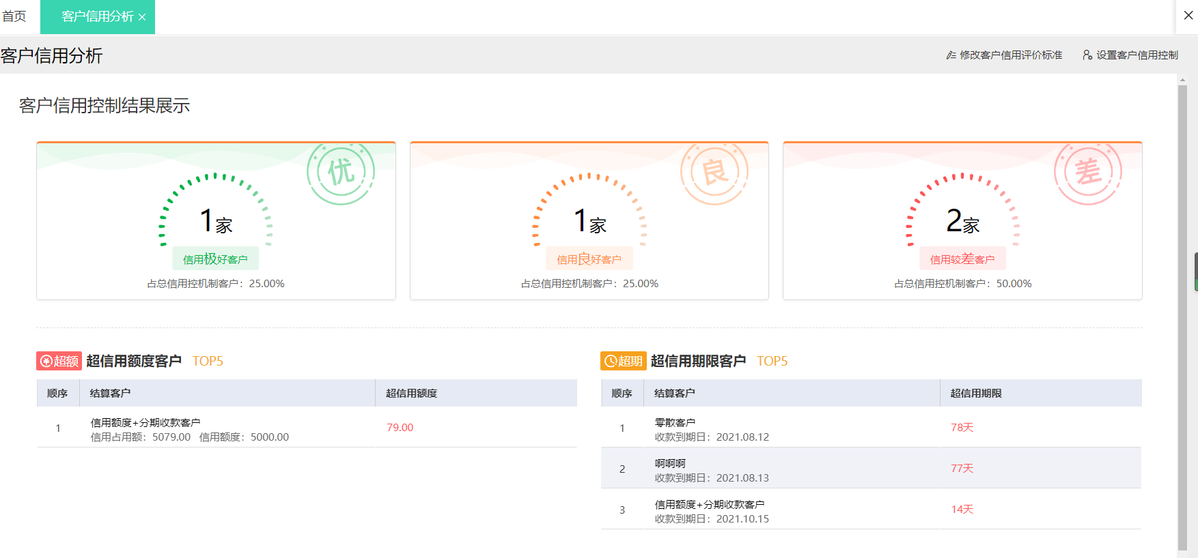Viewport: 1198px width, 558px height.
Task: Click the 超信用期限 column header
Action: pyautogui.click(x=976, y=394)
